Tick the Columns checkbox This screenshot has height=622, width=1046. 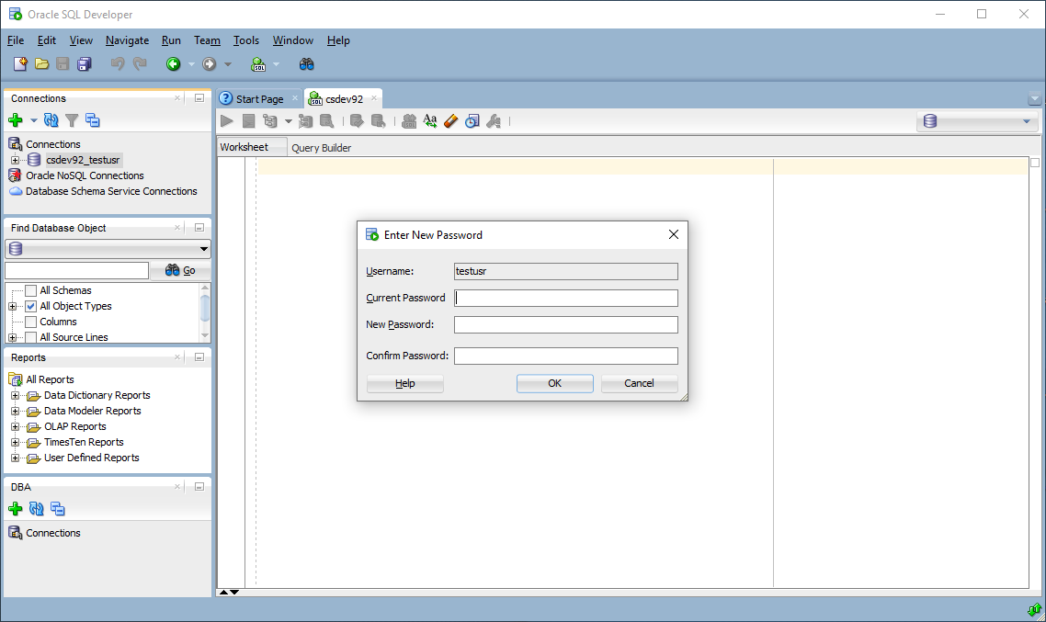31,322
